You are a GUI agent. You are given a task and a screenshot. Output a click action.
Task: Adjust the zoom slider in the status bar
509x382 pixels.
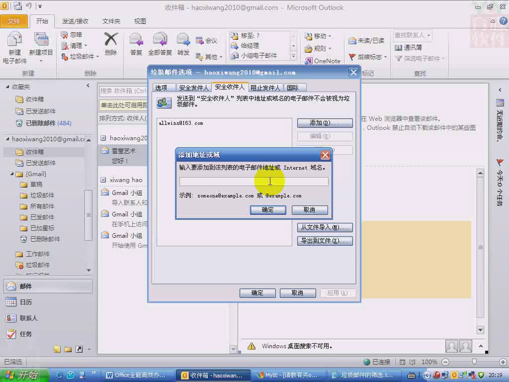click(474, 362)
